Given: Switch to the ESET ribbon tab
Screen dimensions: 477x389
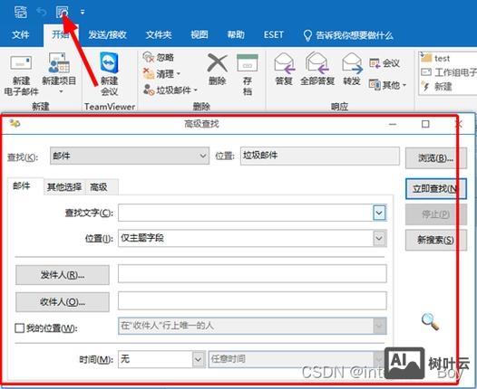Looking at the screenshot, I should coord(274,34).
